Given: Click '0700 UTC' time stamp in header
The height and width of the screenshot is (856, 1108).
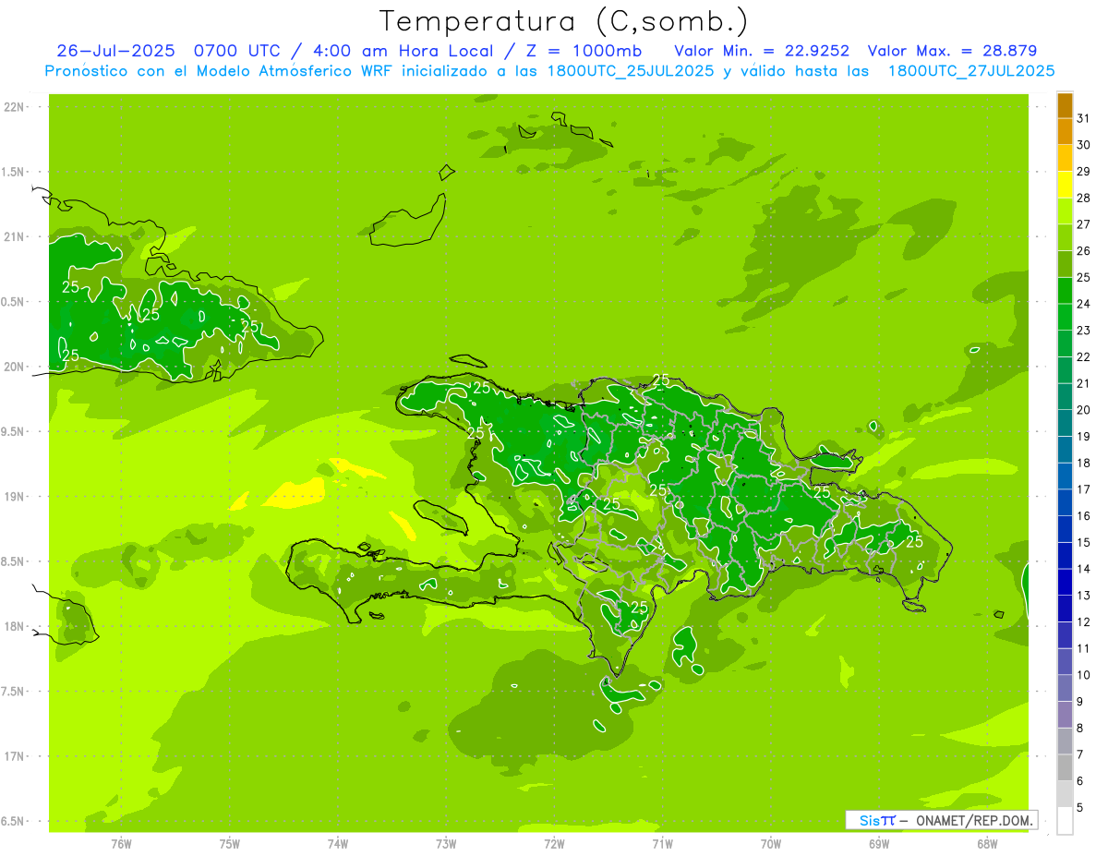Looking at the screenshot, I should (x=239, y=51).
